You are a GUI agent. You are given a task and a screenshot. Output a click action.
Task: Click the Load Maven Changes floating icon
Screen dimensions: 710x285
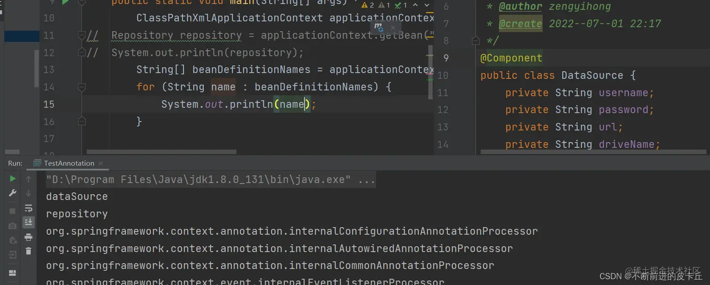tap(378, 28)
